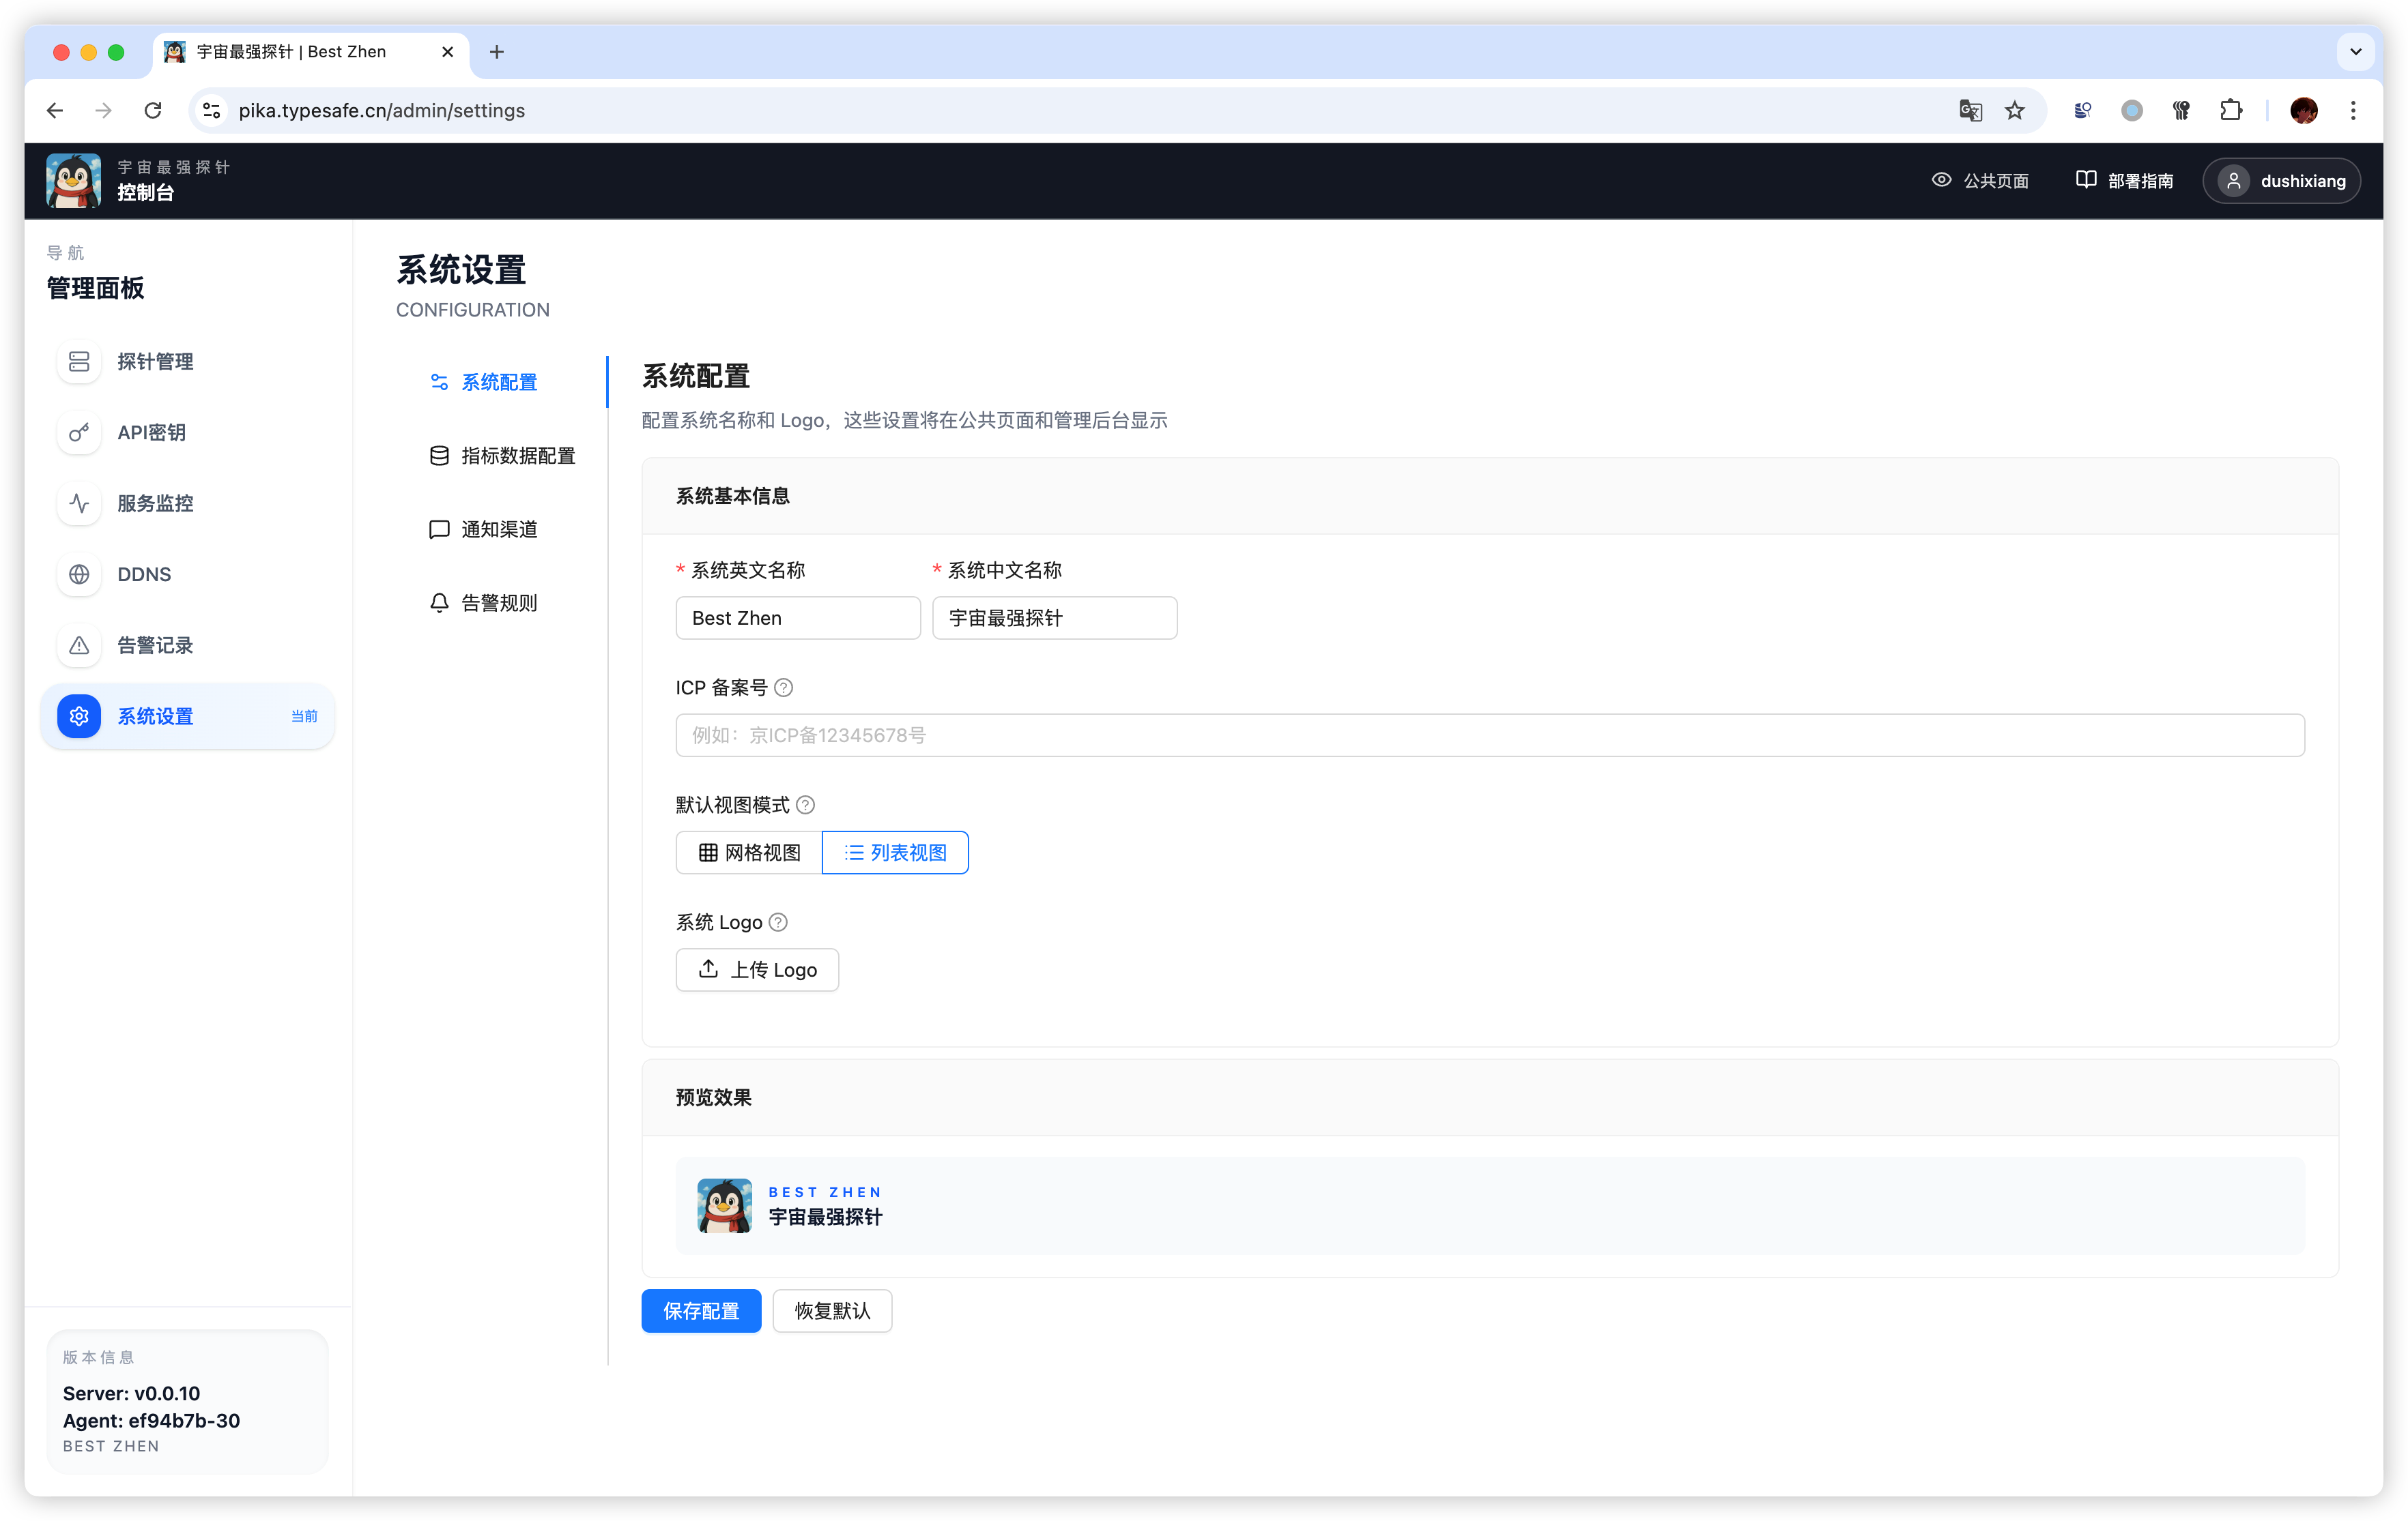Open a new browser tab
This screenshot has height=1521, width=2408.
497,51
